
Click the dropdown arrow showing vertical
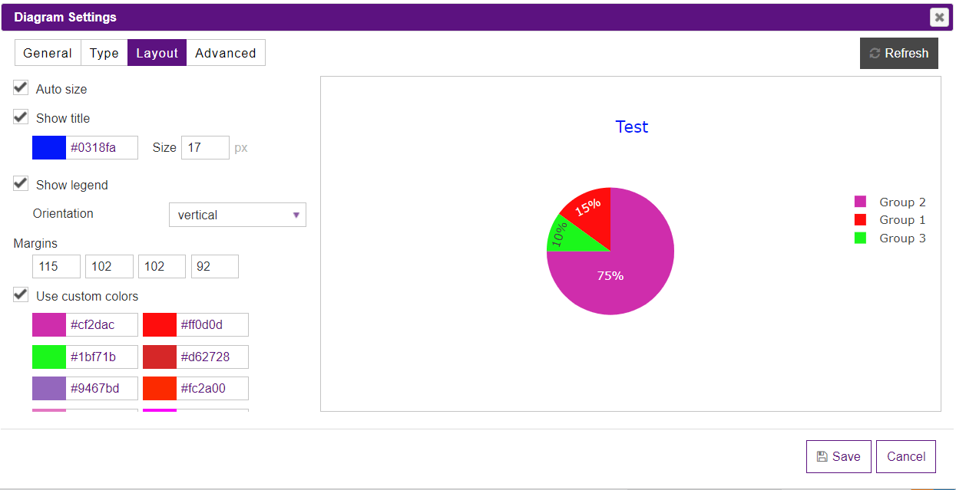click(296, 215)
